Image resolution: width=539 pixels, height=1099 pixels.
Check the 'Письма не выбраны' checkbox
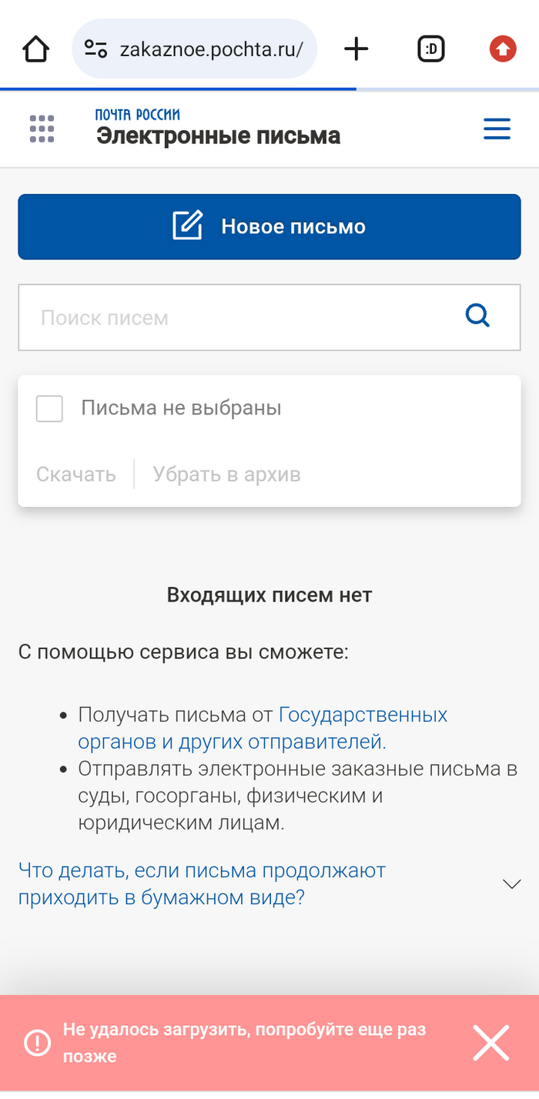coord(49,408)
